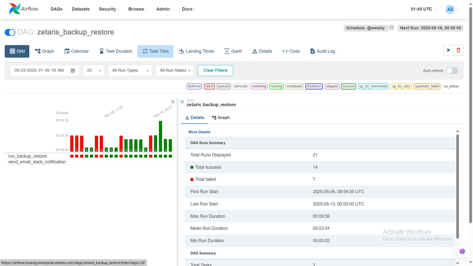The width and height of the screenshot is (473, 266).
Task: Click the Clear Filters button
Action: pos(215,70)
